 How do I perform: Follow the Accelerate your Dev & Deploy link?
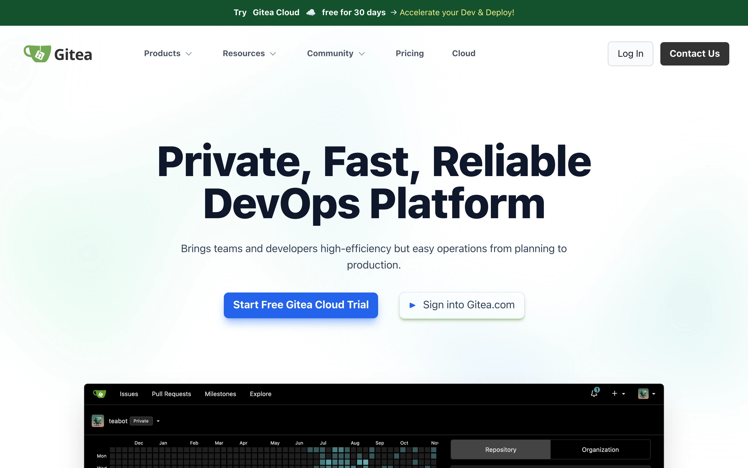pos(456,12)
